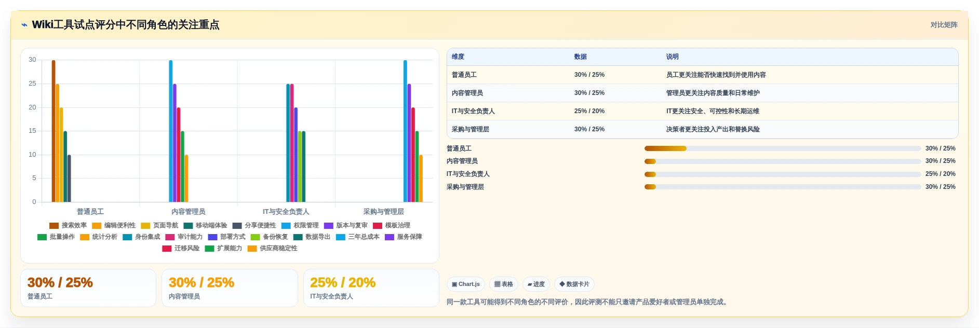Click the 25% / 20% value in the table
The image size is (979, 328).
pyautogui.click(x=589, y=112)
